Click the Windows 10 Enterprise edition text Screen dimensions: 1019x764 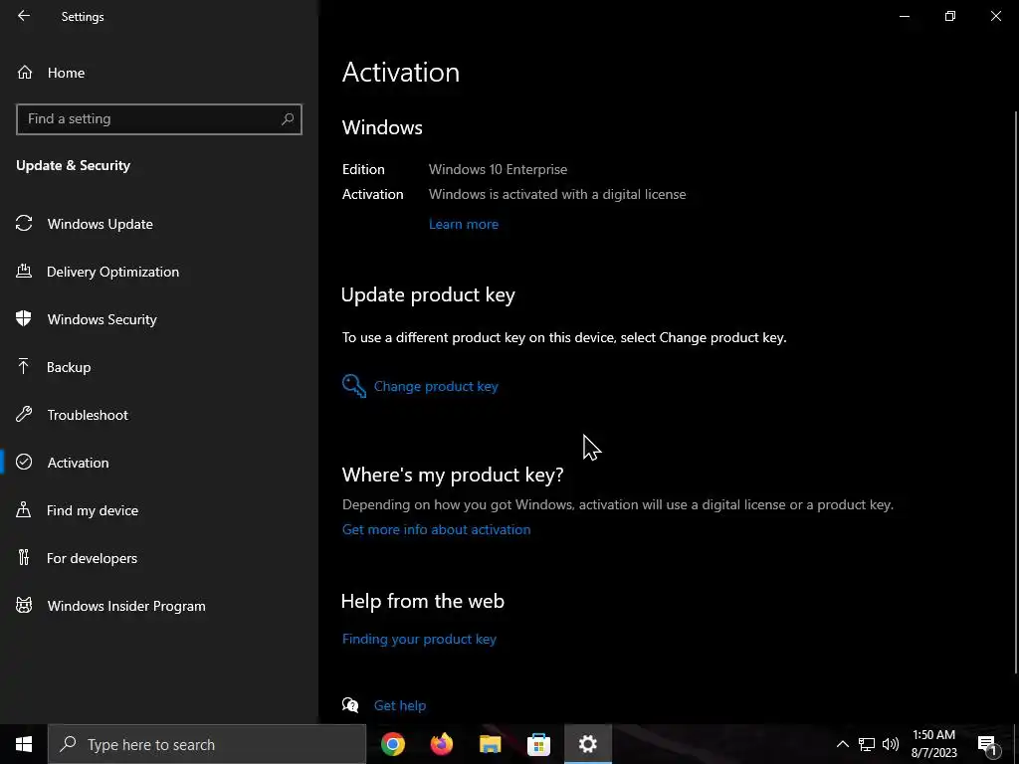(x=498, y=169)
